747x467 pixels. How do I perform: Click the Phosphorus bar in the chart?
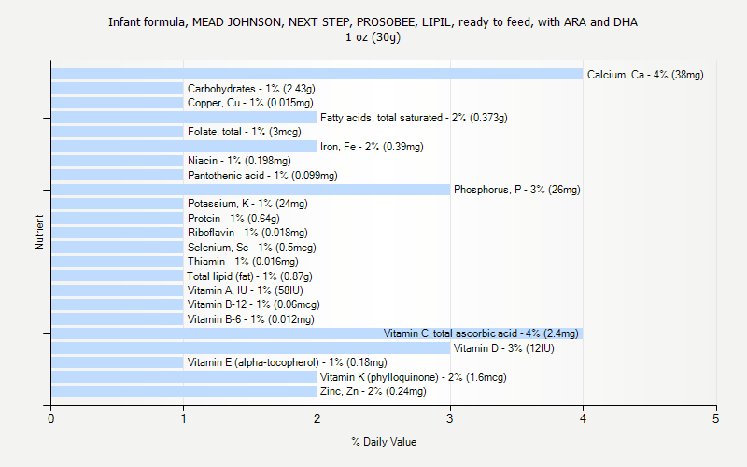point(250,190)
